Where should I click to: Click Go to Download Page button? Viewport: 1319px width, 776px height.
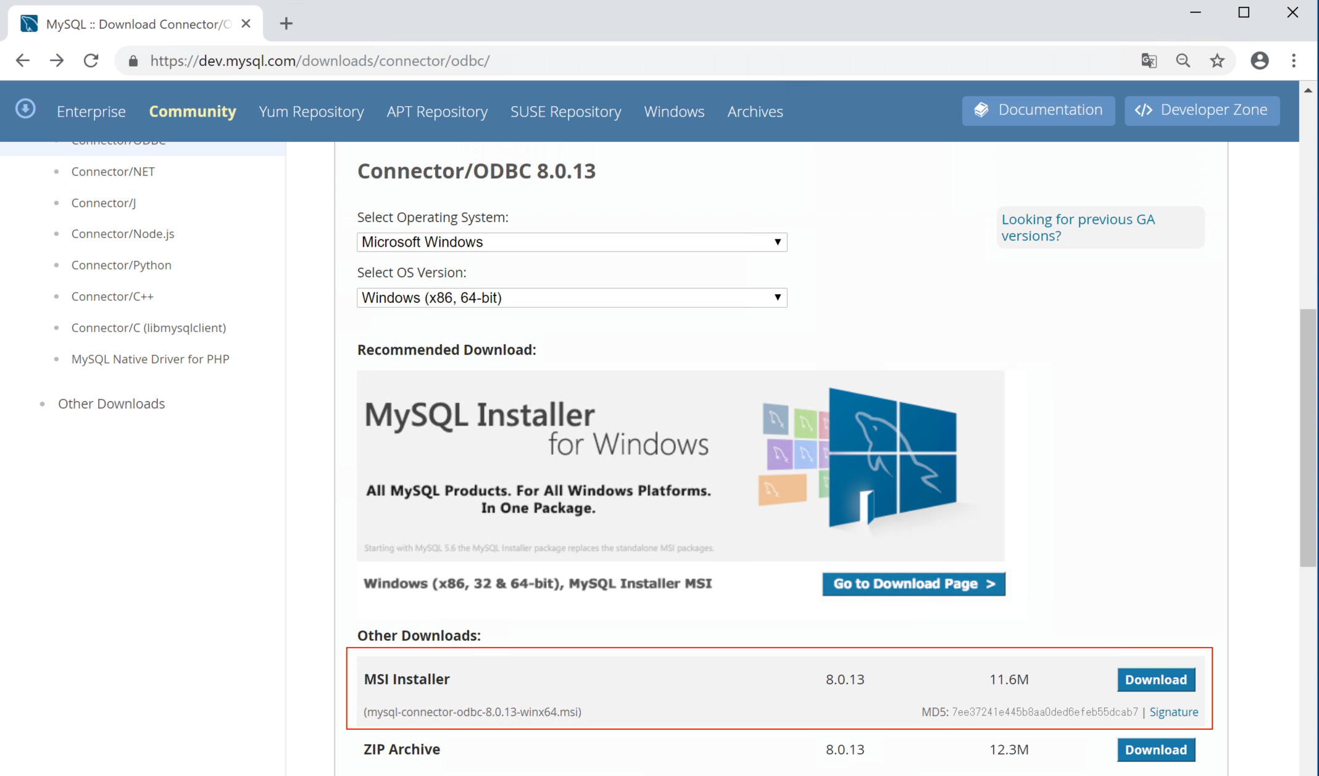[913, 584]
